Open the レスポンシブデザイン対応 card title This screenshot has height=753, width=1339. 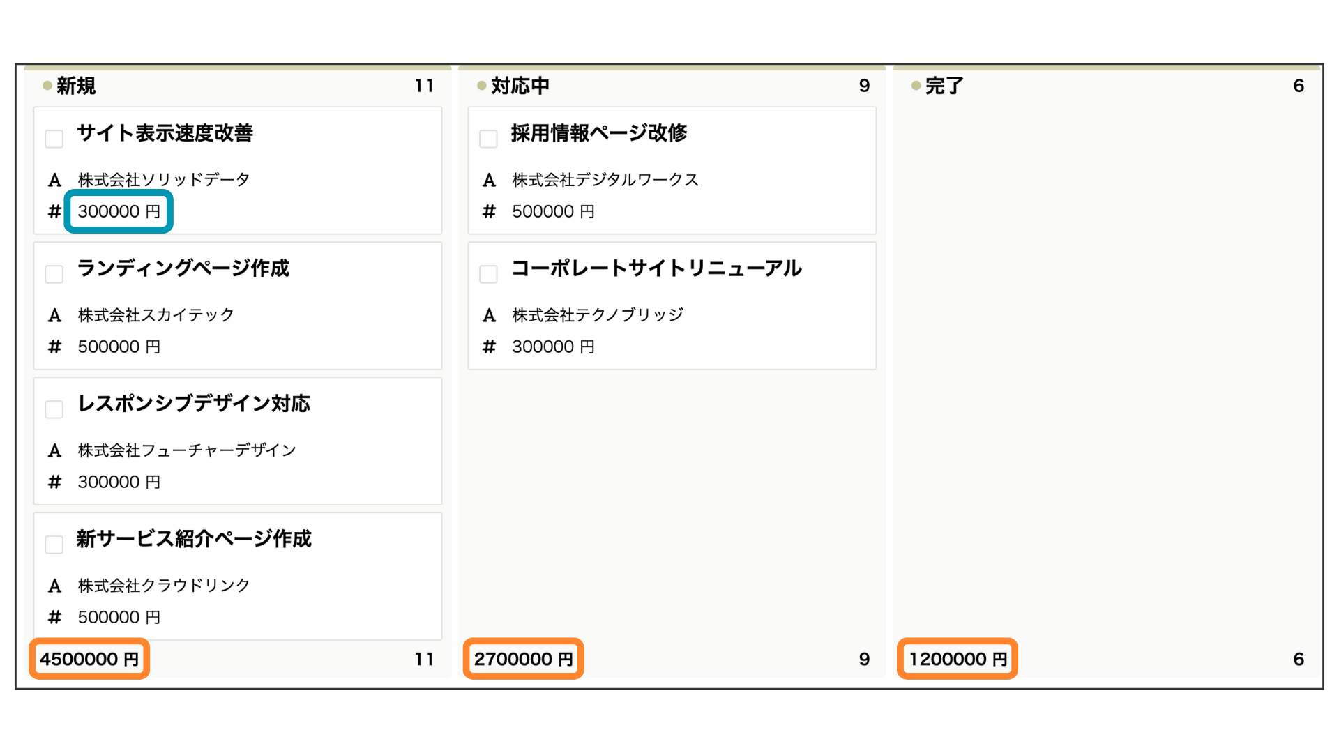pyautogui.click(x=194, y=404)
